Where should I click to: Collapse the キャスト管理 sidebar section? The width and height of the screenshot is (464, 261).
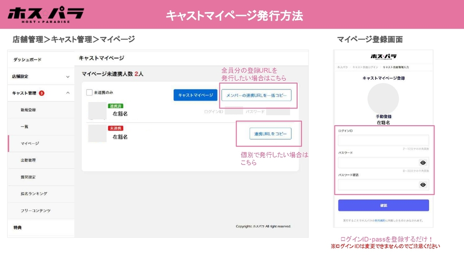(67, 93)
